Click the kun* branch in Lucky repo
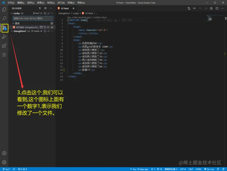This screenshot has height=171, width=227. pos(36,13)
